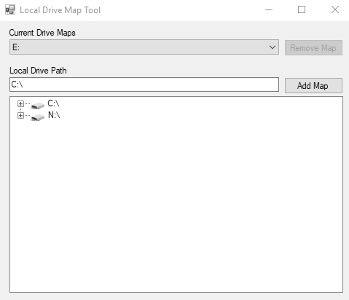349x300 pixels.
Task: Expand the C:\ drive node
Action: [20, 103]
